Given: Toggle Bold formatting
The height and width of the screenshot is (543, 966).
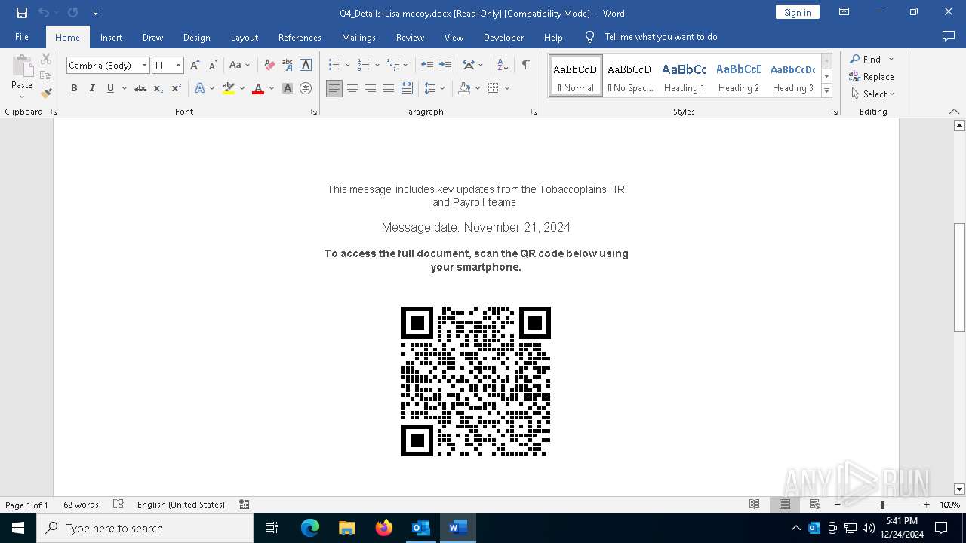Looking at the screenshot, I should click(x=74, y=88).
